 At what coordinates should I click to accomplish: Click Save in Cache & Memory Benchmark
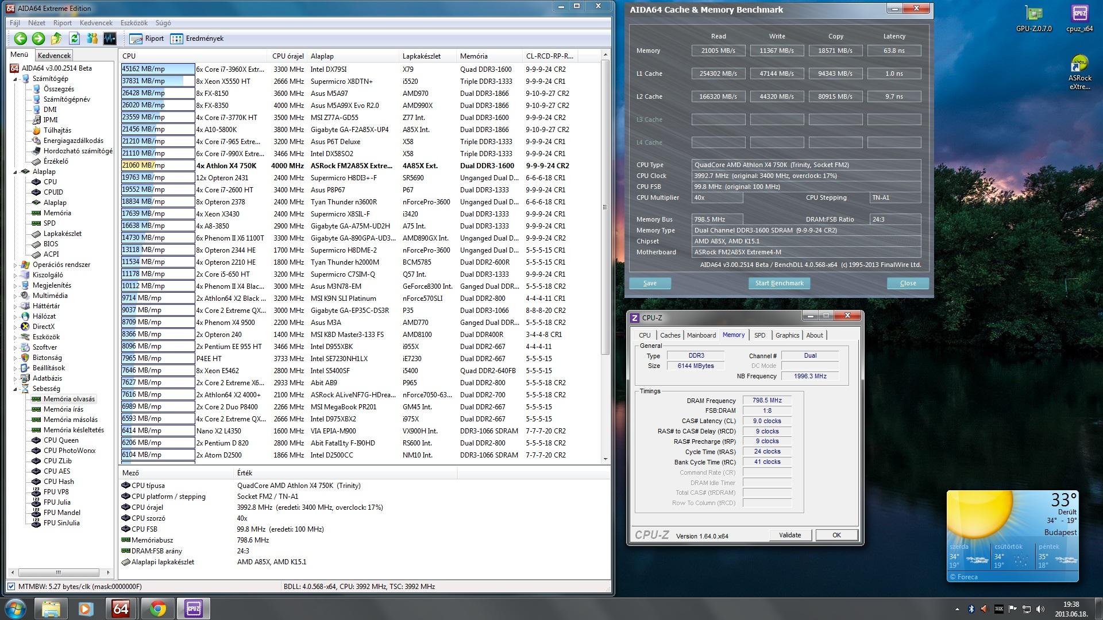point(650,283)
